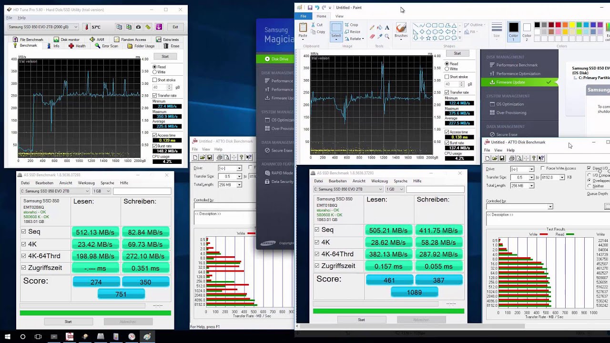Pick the yellow swatch in Paint's color palette
This screenshot has height=343, width=610.
pos(572,25)
